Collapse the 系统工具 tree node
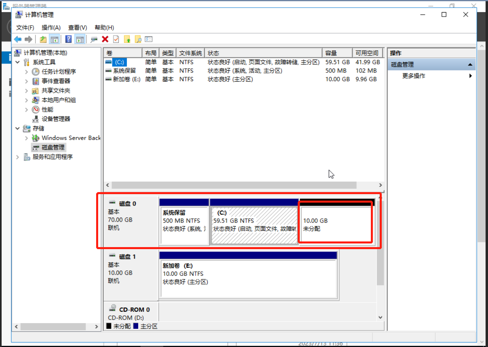 17,62
